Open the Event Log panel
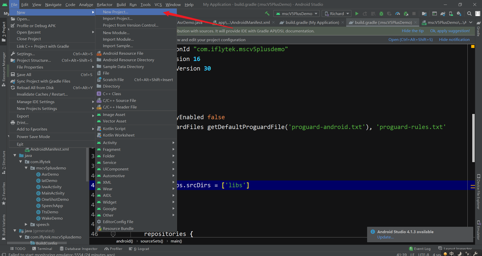This screenshot has width=482, height=256. [x=420, y=249]
